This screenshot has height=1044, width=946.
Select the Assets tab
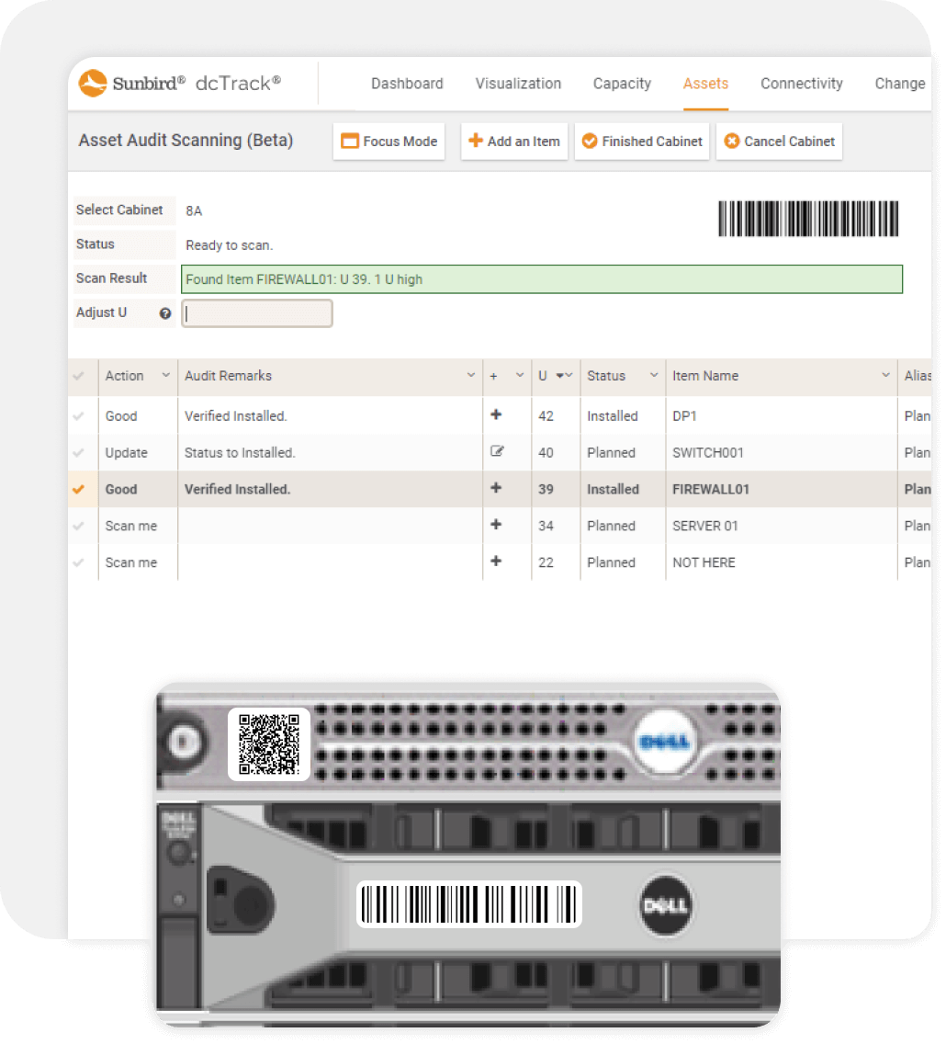coord(706,84)
